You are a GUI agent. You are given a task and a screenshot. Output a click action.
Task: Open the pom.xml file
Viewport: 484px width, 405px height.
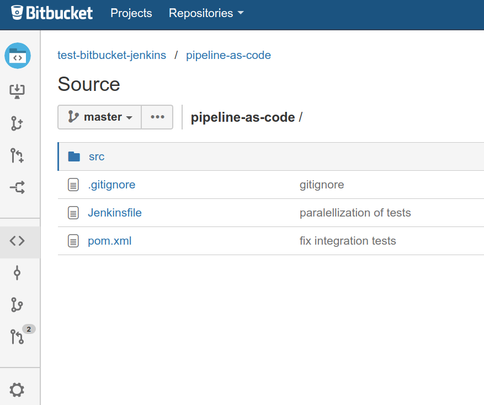point(110,241)
